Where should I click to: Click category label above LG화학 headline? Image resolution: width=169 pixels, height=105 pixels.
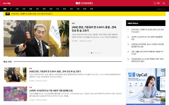31,87
